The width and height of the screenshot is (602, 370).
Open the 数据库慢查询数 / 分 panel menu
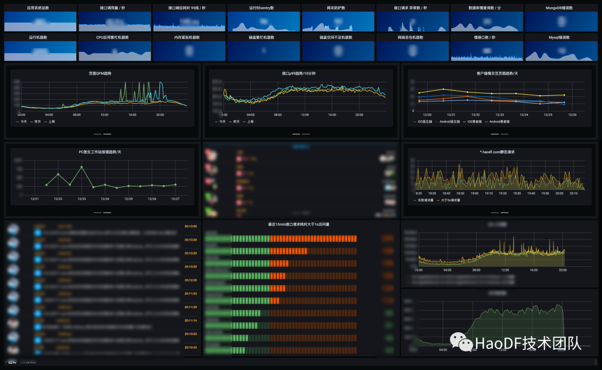(x=484, y=8)
